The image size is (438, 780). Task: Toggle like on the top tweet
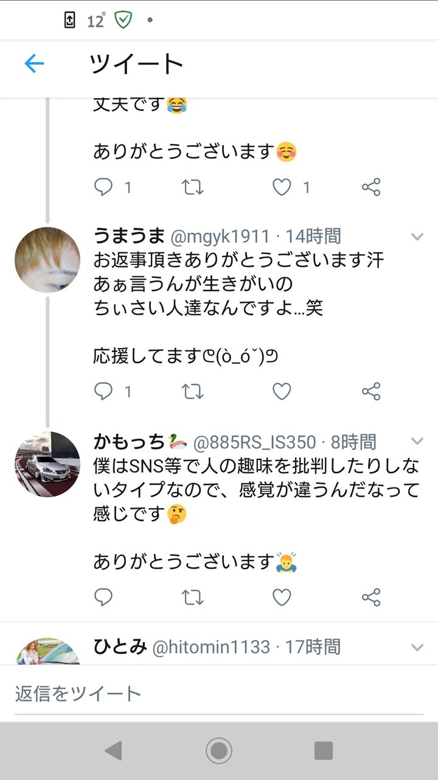282,187
